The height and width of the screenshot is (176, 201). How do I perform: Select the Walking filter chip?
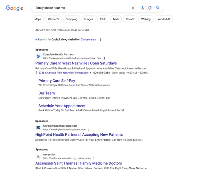point(146,19)
